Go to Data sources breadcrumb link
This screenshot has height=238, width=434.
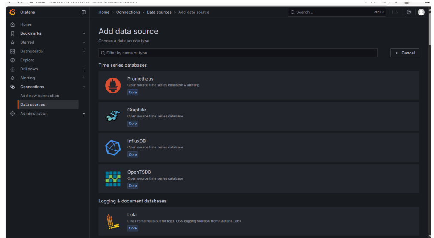[x=159, y=12]
